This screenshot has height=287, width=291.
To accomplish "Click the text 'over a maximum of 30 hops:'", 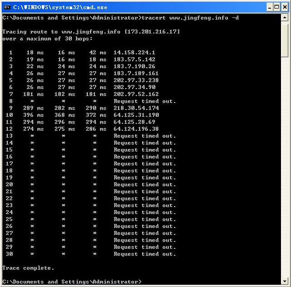I will (x=47, y=39).
